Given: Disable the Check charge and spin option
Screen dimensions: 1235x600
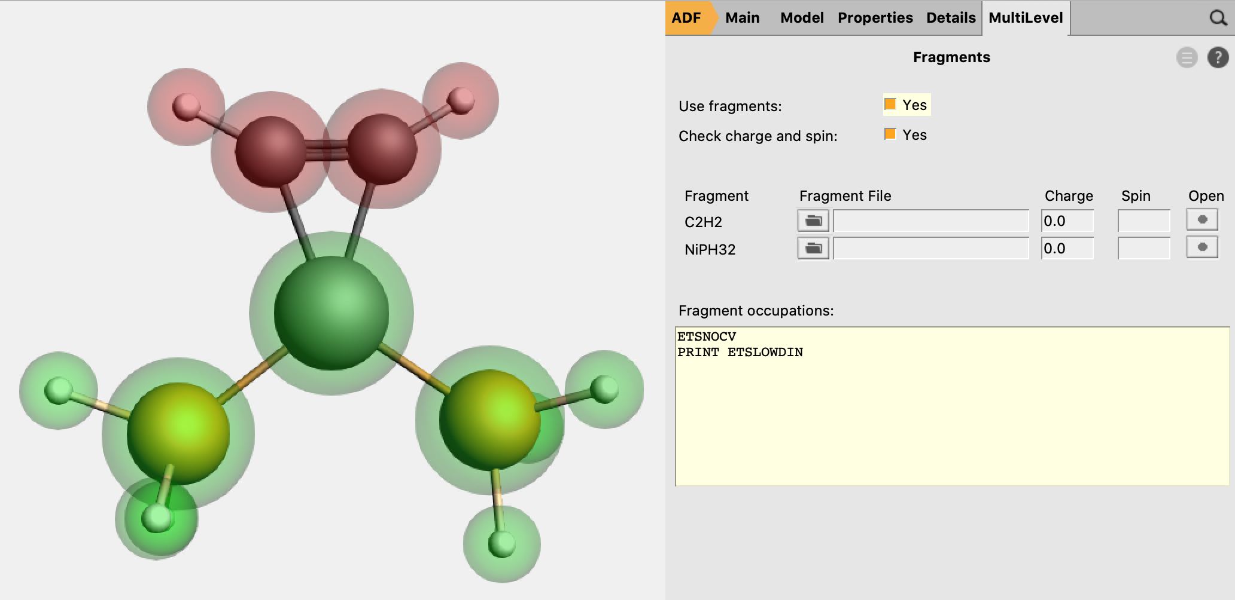Looking at the screenshot, I should click(x=890, y=134).
